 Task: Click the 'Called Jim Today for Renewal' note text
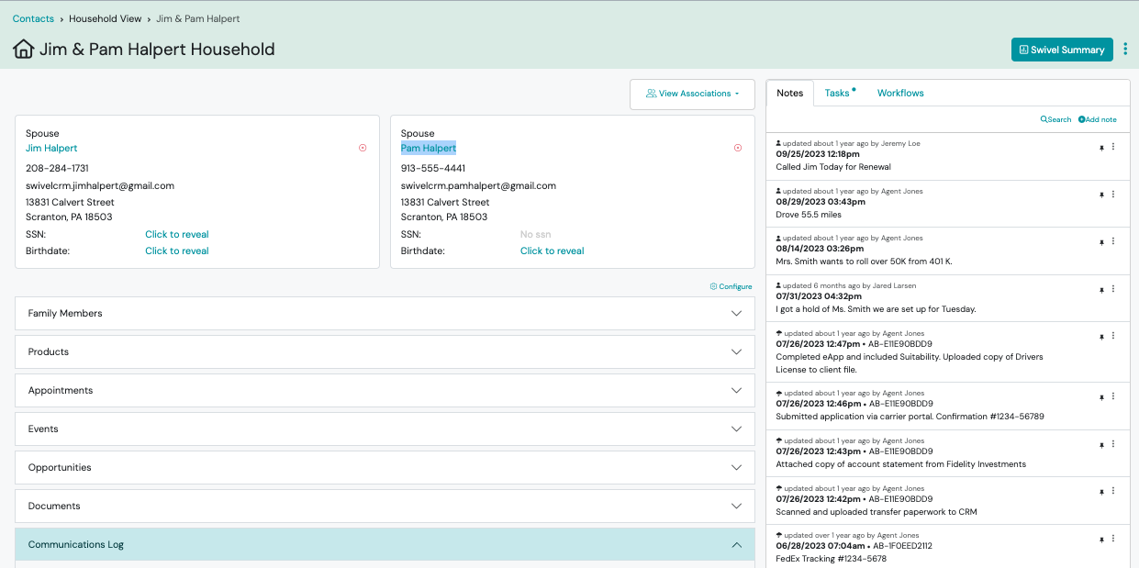tap(833, 167)
